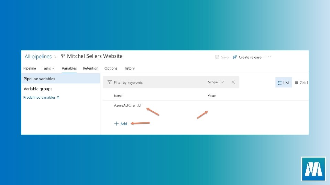The width and height of the screenshot is (330, 185).
Task: Clear the filter with the X icon
Action: [233, 82]
